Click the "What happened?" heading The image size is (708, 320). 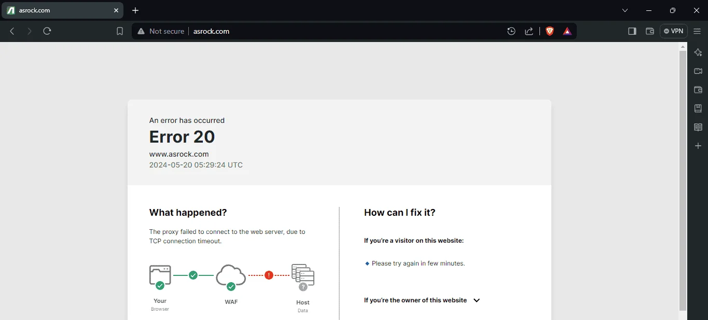188,213
